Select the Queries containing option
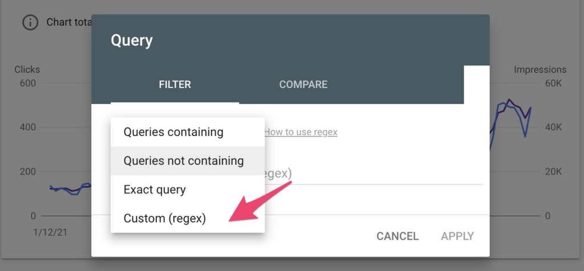The width and height of the screenshot is (584, 271). coord(173,132)
